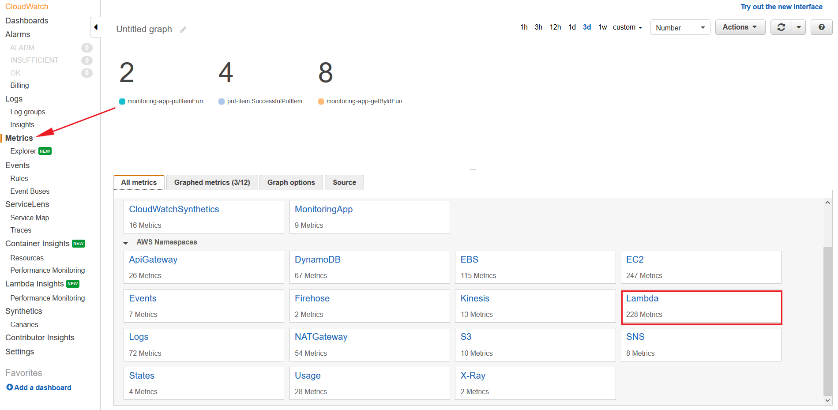
Task: Collapse the left navigation sidebar arrow
Action: (x=95, y=27)
